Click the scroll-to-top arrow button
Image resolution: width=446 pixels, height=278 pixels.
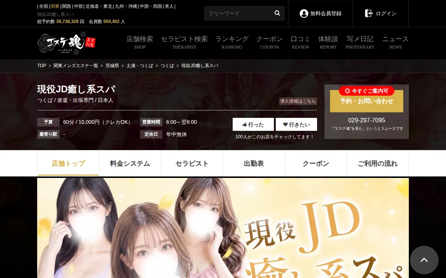point(424,260)
